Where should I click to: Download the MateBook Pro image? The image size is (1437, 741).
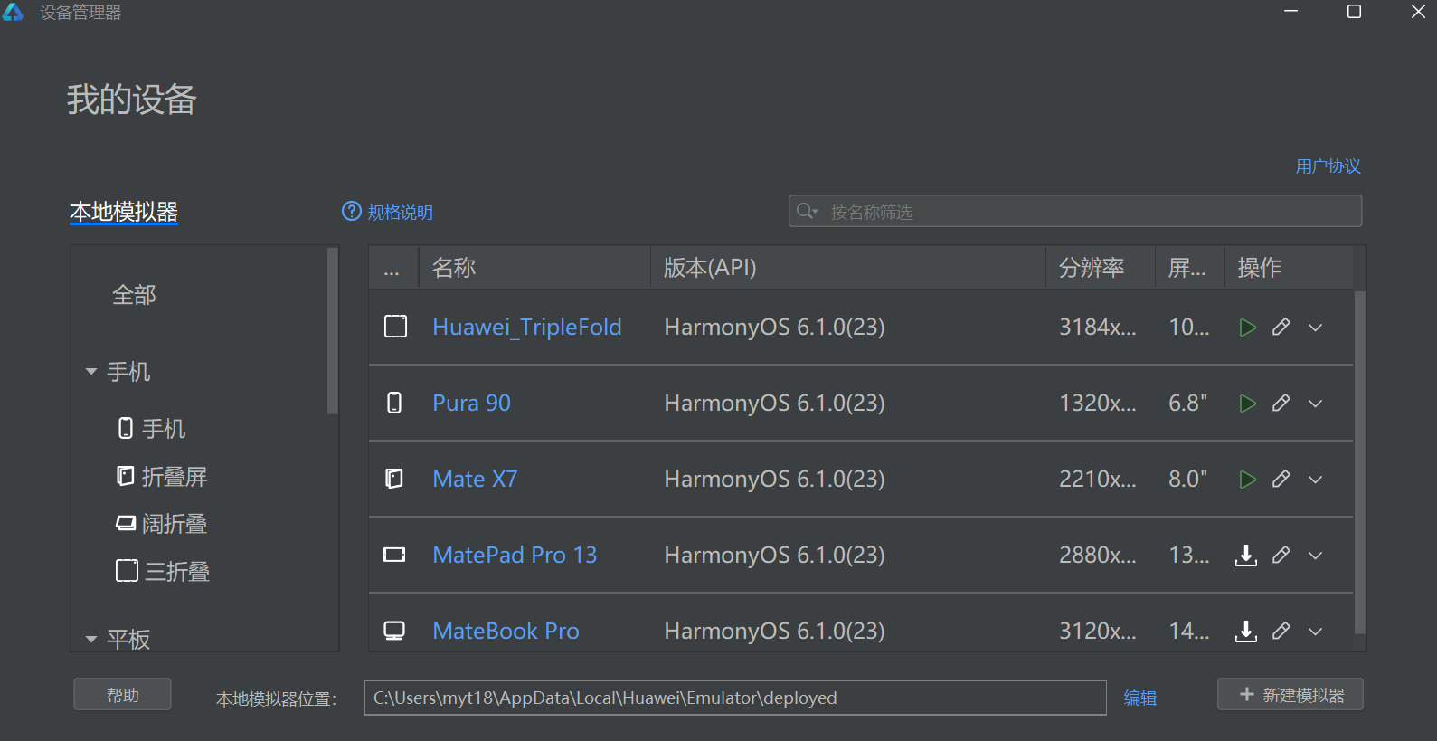[1246, 632]
